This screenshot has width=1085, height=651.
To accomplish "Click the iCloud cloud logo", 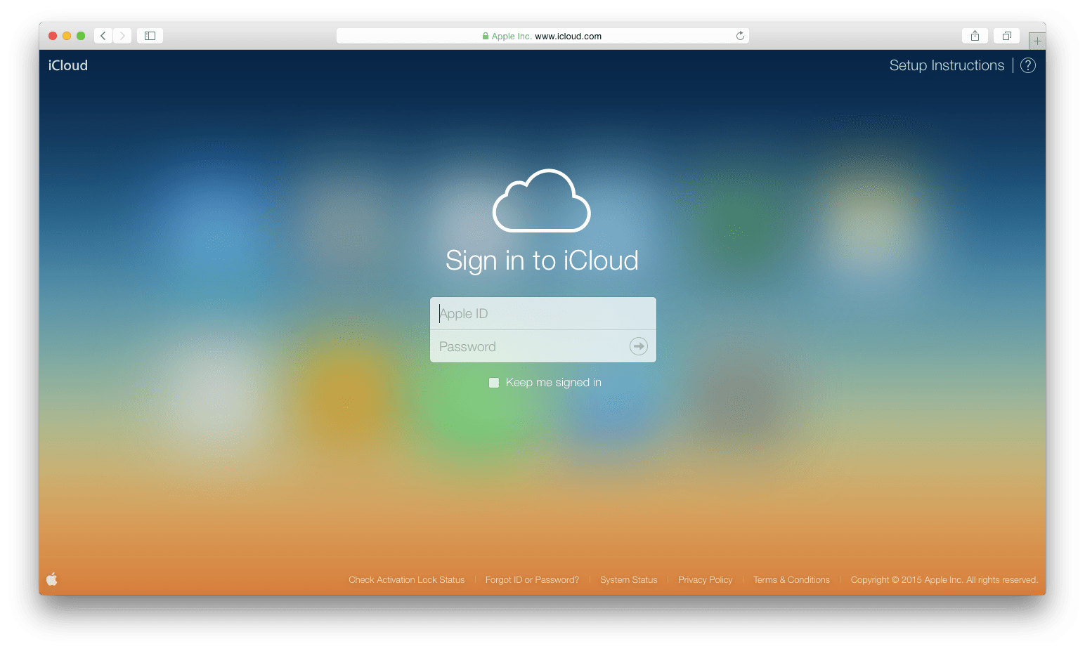I will click(542, 201).
